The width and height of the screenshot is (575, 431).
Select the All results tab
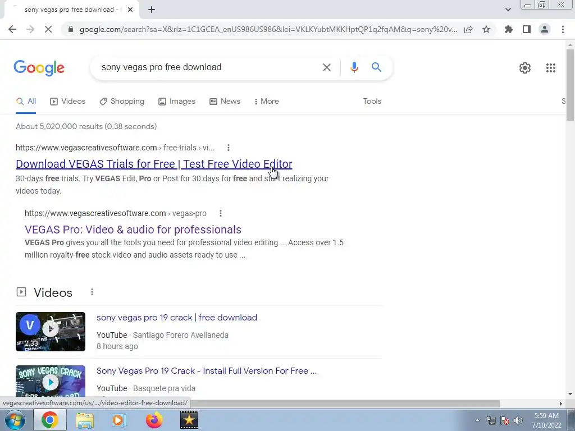coord(26,102)
